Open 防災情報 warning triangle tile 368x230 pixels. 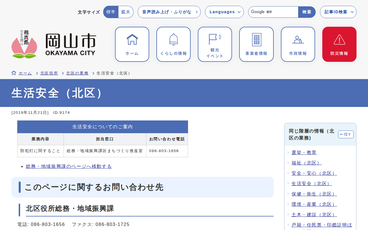click(339, 44)
